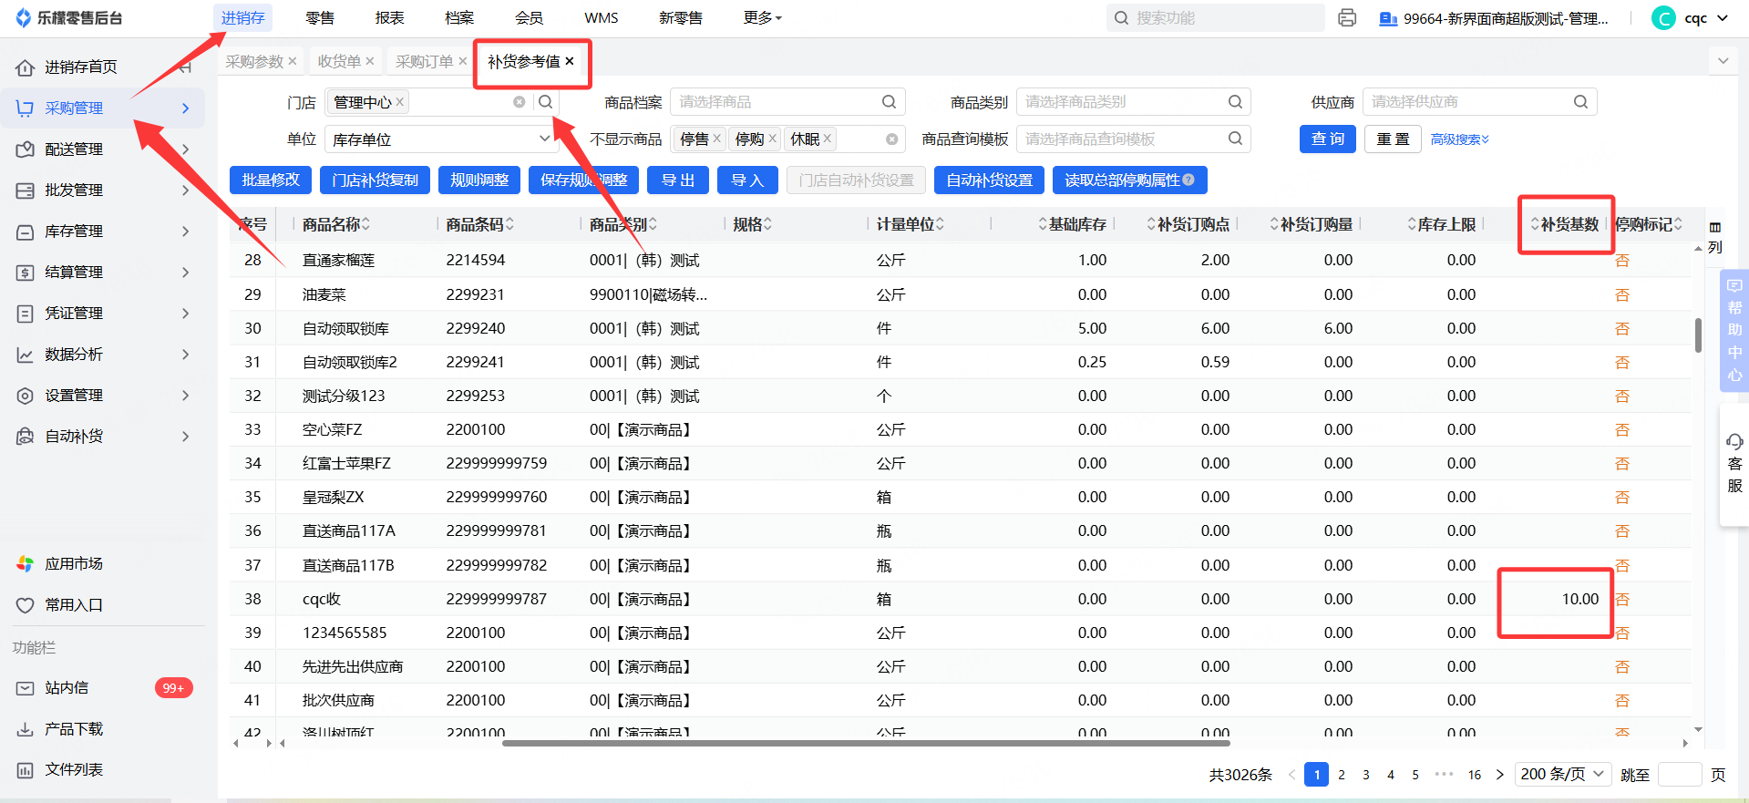The width and height of the screenshot is (1749, 803).
Task: Click the 查询 button
Action: click(1328, 139)
